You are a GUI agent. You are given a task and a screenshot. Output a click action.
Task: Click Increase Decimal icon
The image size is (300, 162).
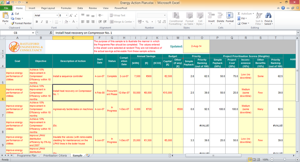tap(159, 22)
